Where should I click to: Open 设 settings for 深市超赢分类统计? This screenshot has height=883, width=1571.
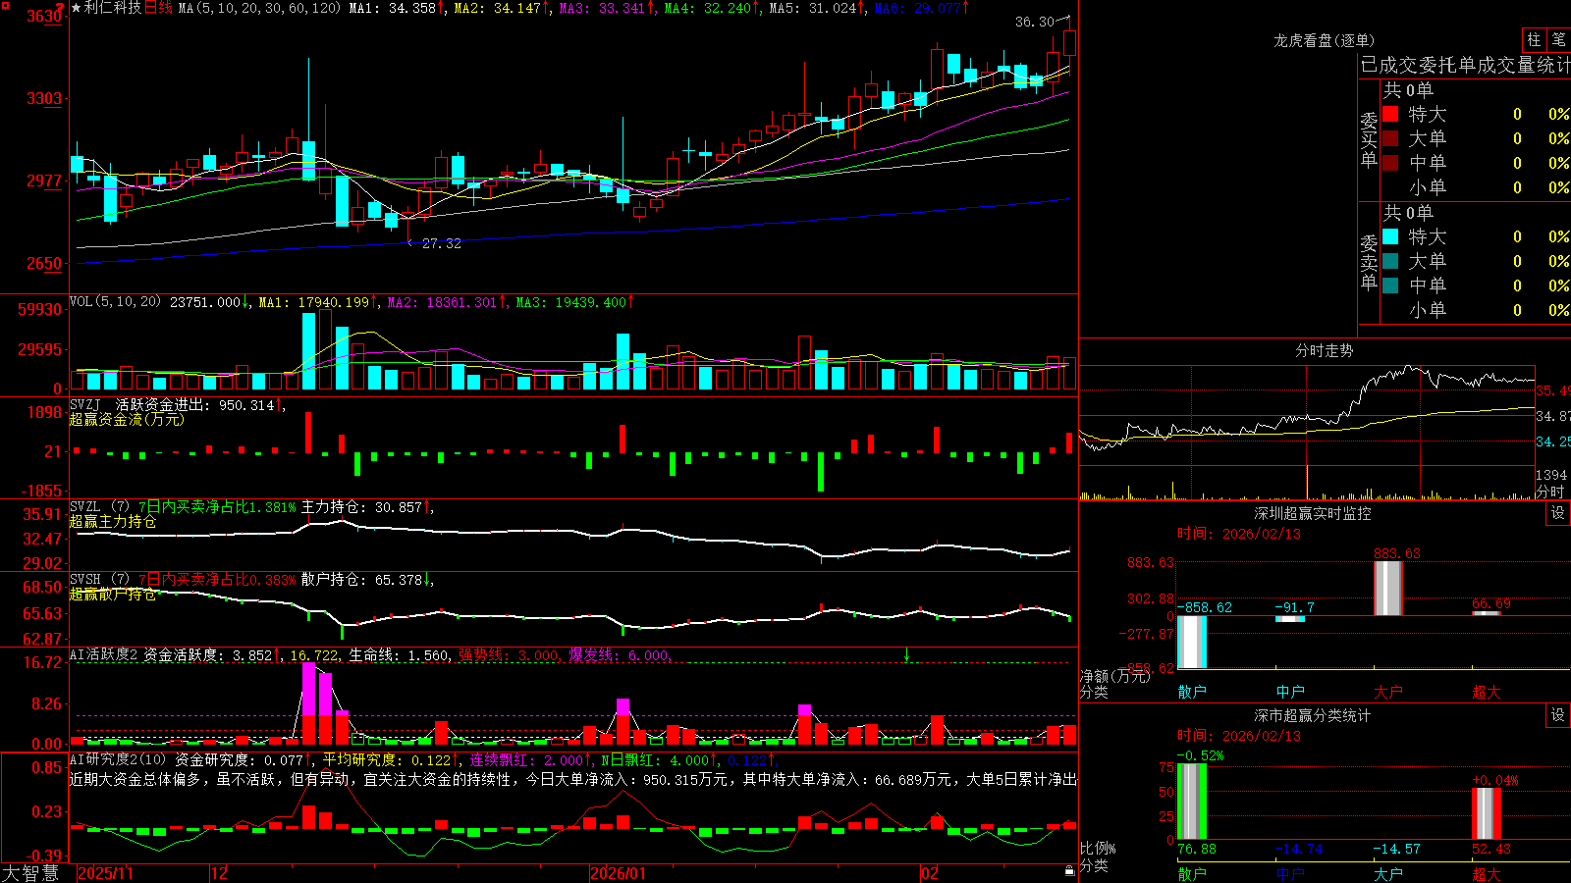(1558, 715)
